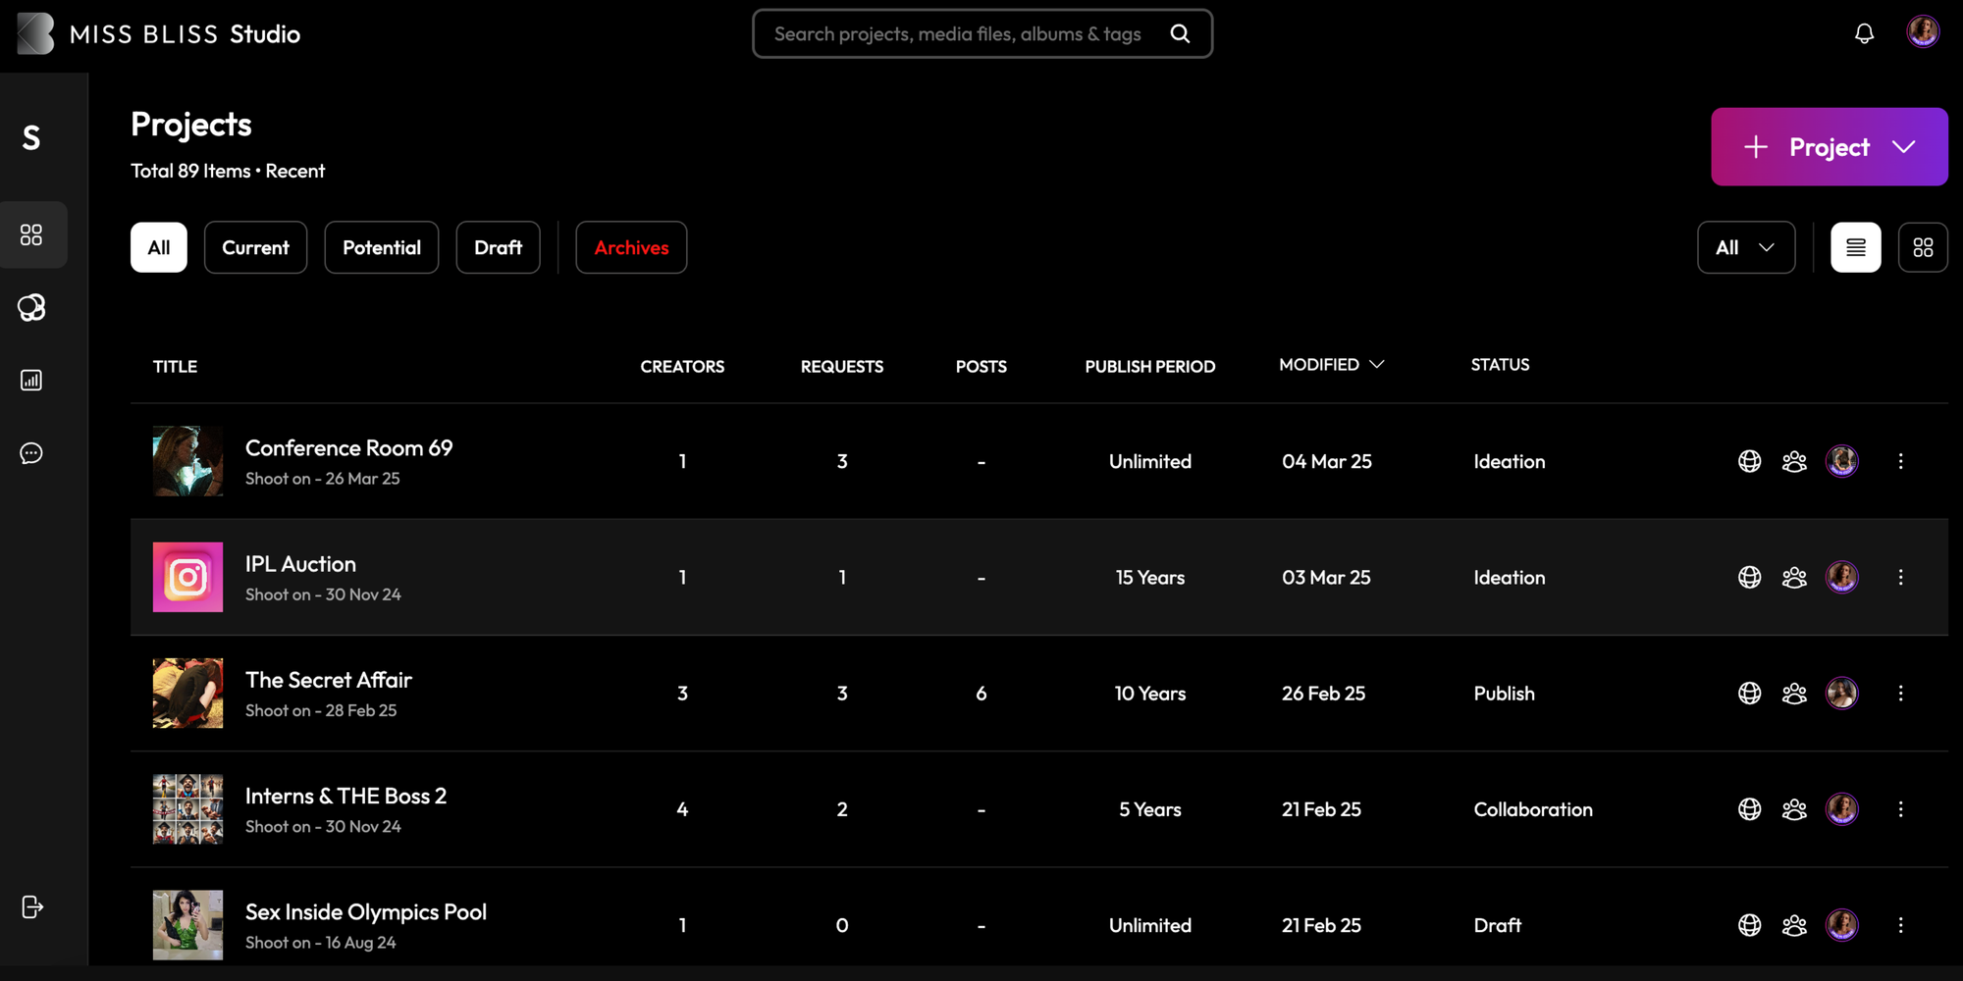
Task: Click the IPL Auction Instagram thumbnail
Action: (x=187, y=577)
